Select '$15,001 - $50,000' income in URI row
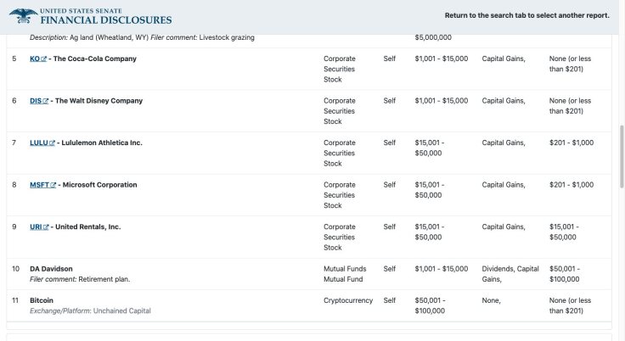The image size is (625, 341). point(564,232)
